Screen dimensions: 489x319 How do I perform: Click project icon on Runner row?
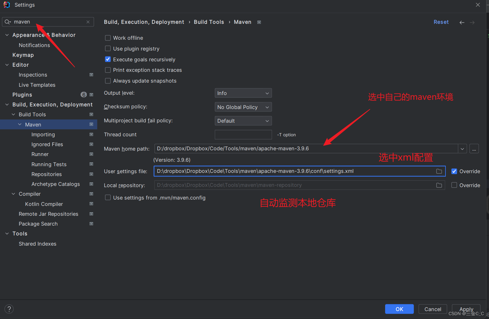(x=92, y=154)
